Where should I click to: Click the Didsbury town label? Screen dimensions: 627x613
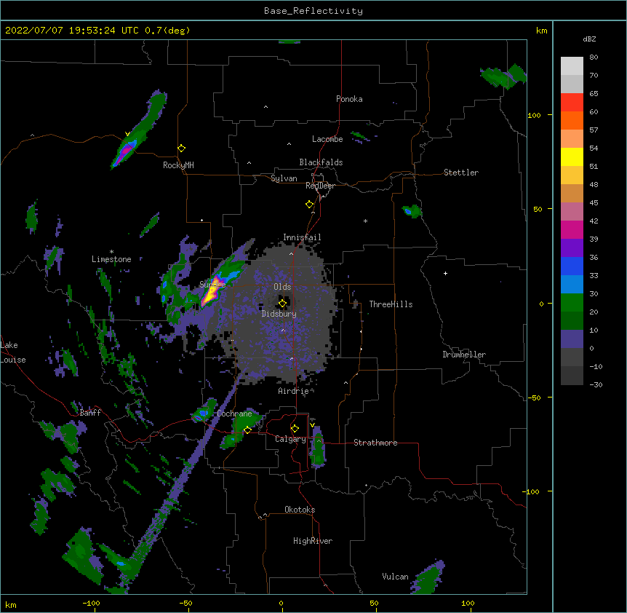click(279, 314)
